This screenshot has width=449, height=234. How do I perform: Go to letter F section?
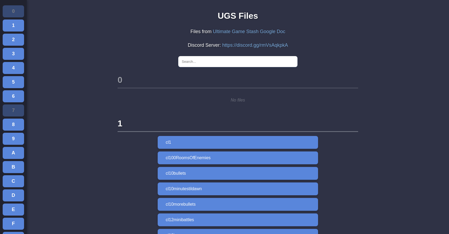pos(13,224)
